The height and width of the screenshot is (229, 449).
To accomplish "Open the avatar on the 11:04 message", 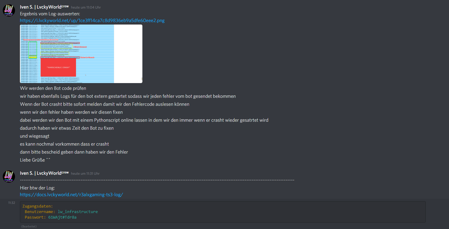I will (9, 10).
